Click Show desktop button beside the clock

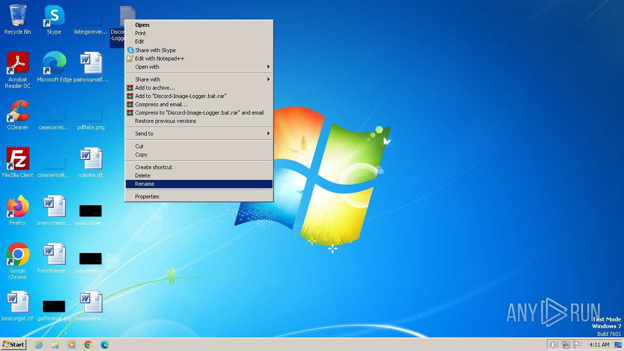click(x=619, y=345)
